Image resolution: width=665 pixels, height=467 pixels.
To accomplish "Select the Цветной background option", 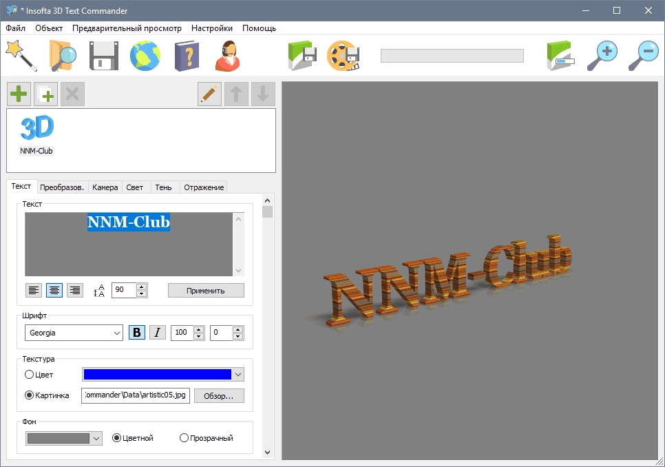I will pos(116,438).
